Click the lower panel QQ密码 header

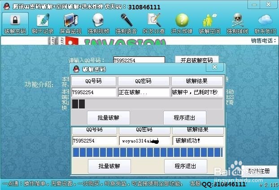point(144,130)
